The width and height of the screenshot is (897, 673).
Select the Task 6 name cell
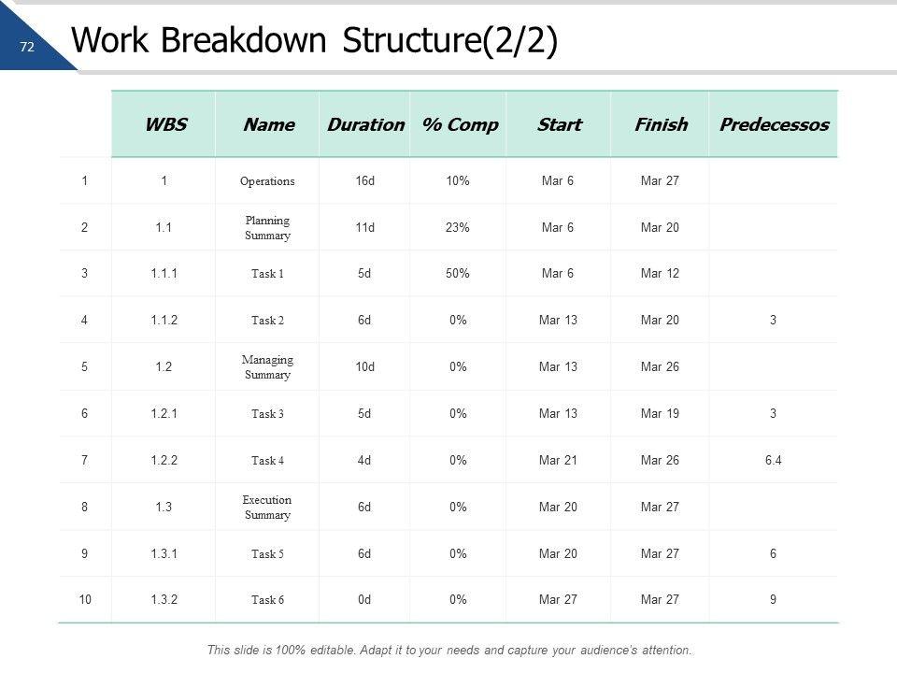tap(267, 601)
